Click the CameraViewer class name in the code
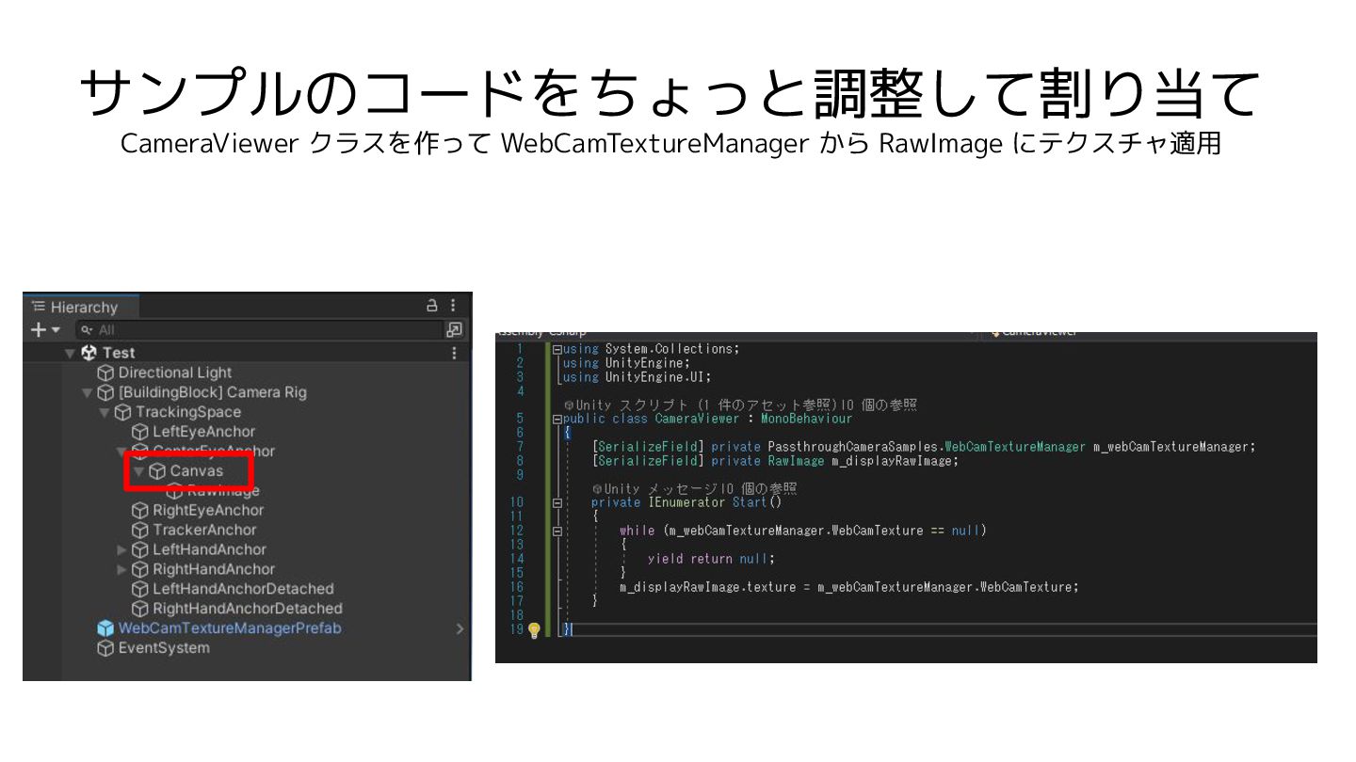Image resolution: width=1356 pixels, height=762 pixels. (x=697, y=419)
